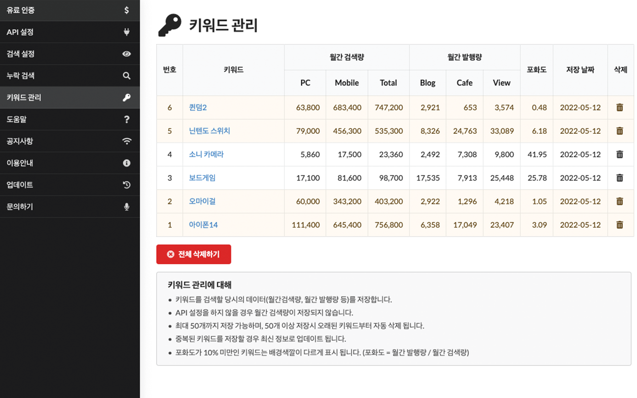Open 문의하기 in the sidebar
This screenshot has height=398, width=637.
pyautogui.click(x=70, y=206)
